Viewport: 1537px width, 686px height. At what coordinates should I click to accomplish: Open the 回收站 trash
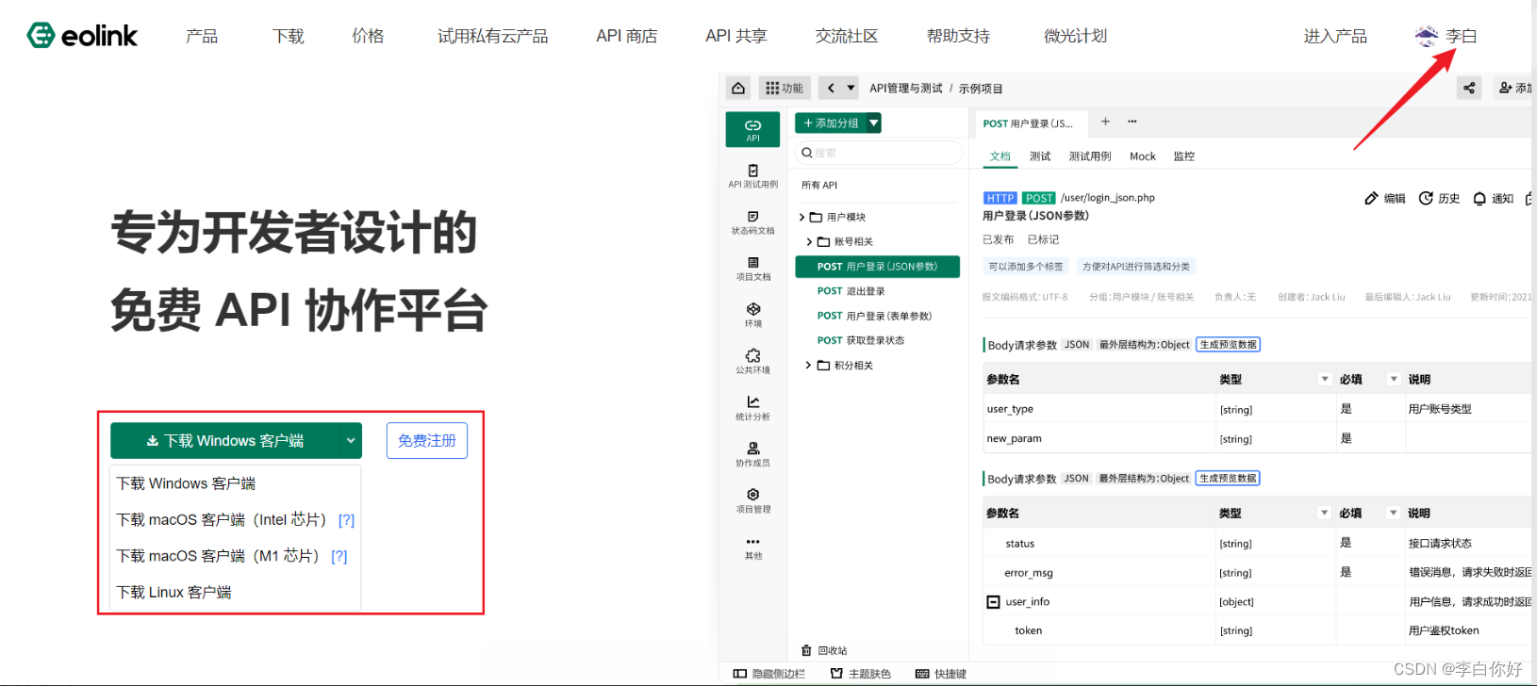(824, 650)
